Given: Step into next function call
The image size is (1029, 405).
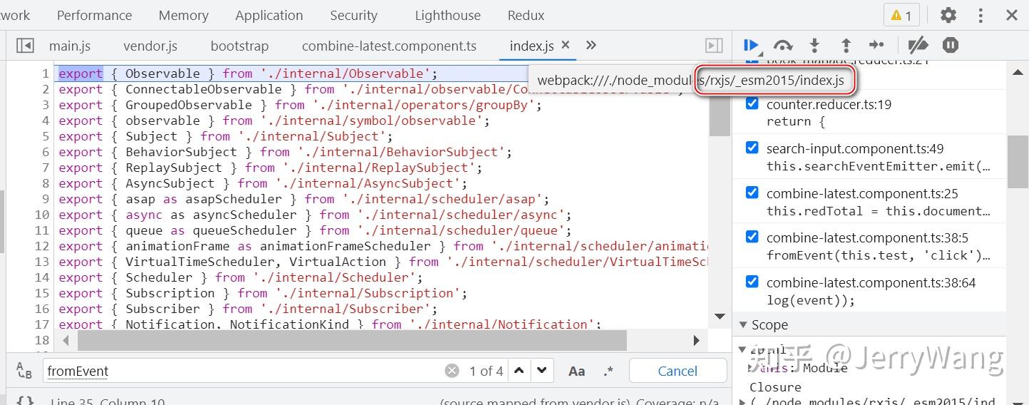Looking at the screenshot, I should 814,46.
